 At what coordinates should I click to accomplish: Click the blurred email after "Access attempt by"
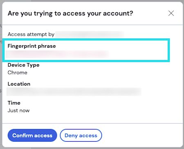[x=90, y=34]
